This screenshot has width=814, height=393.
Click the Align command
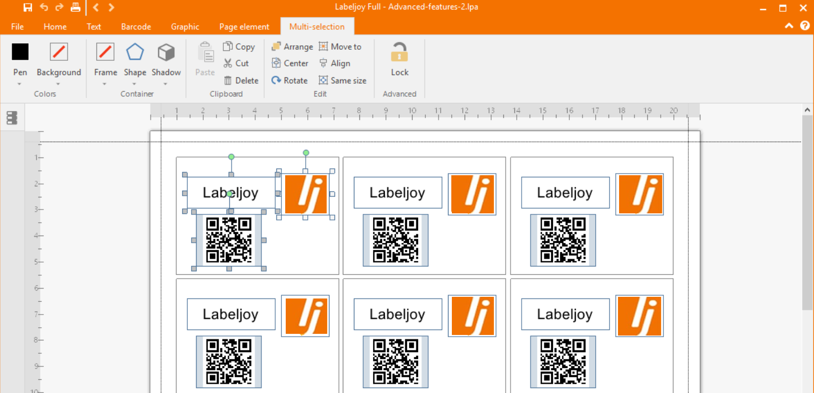tap(334, 64)
